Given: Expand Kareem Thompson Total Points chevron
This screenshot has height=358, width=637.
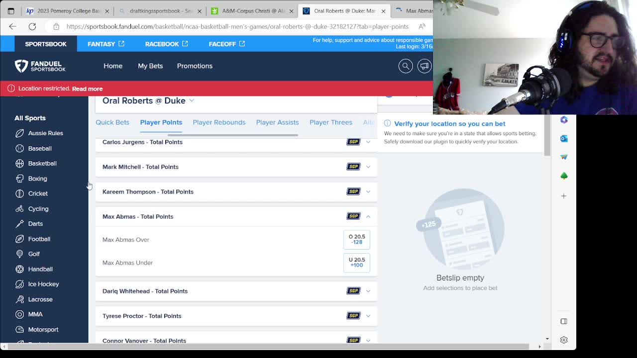Looking at the screenshot, I should pos(368,191).
